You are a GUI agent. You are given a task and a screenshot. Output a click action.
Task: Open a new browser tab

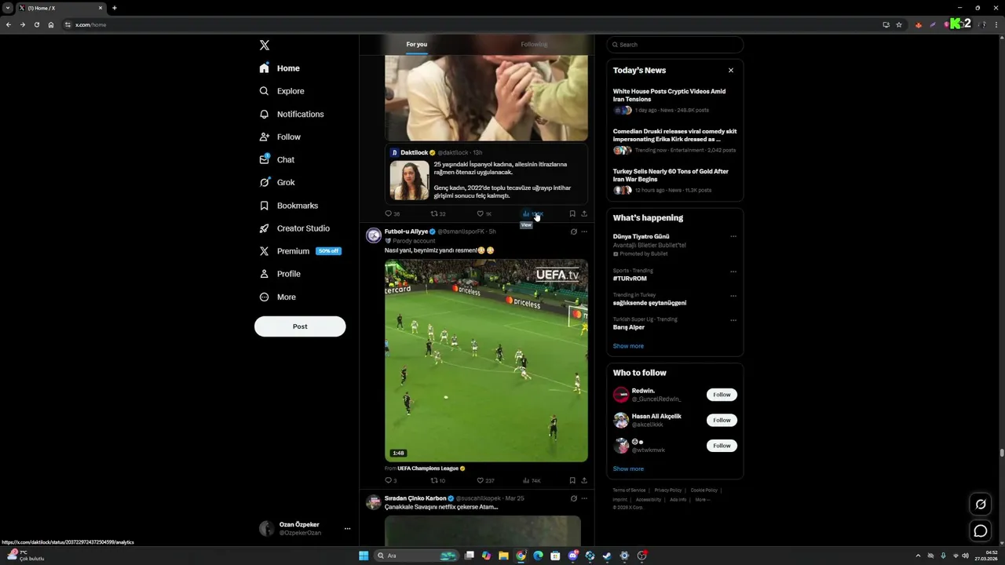[115, 8]
